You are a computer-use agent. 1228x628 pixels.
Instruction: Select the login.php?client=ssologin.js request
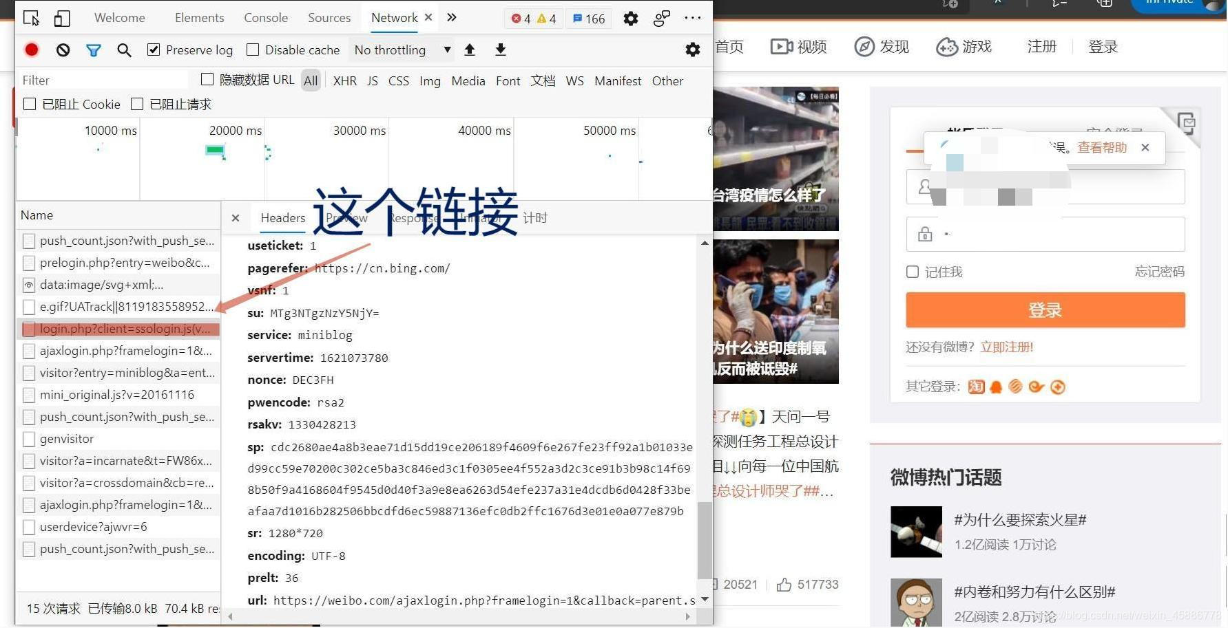click(x=118, y=329)
